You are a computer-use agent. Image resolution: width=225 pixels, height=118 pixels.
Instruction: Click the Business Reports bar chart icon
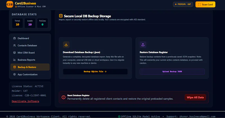tap(15, 60)
